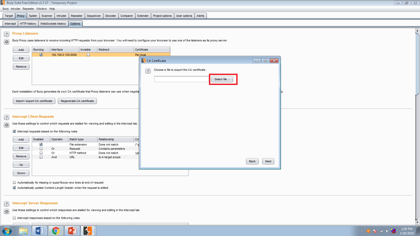
Task: Select listener row 192.168.0.100:8089
Action: (x=101, y=55)
